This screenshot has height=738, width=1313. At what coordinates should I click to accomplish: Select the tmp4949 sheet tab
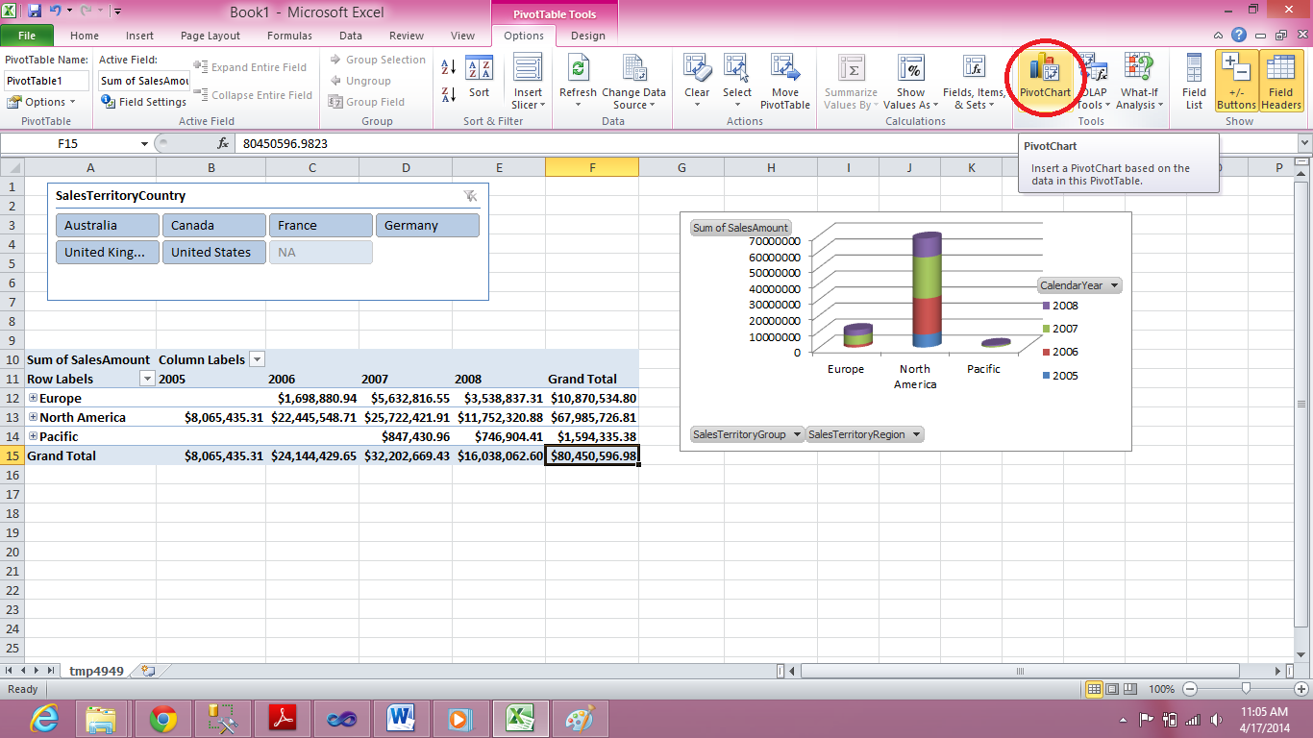[96, 671]
